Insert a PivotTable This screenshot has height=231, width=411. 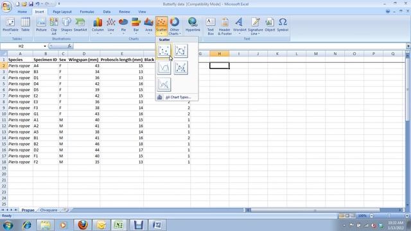click(x=10, y=26)
